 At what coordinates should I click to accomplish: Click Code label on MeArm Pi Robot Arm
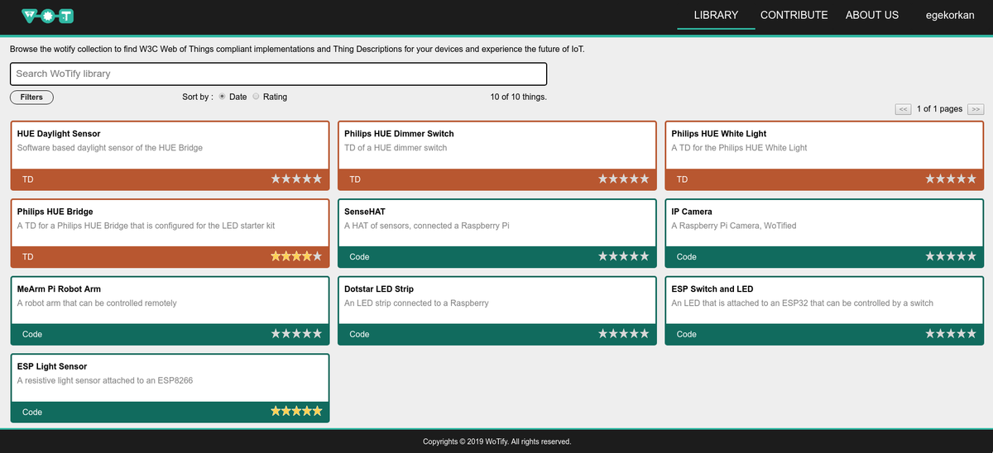pos(32,335)
